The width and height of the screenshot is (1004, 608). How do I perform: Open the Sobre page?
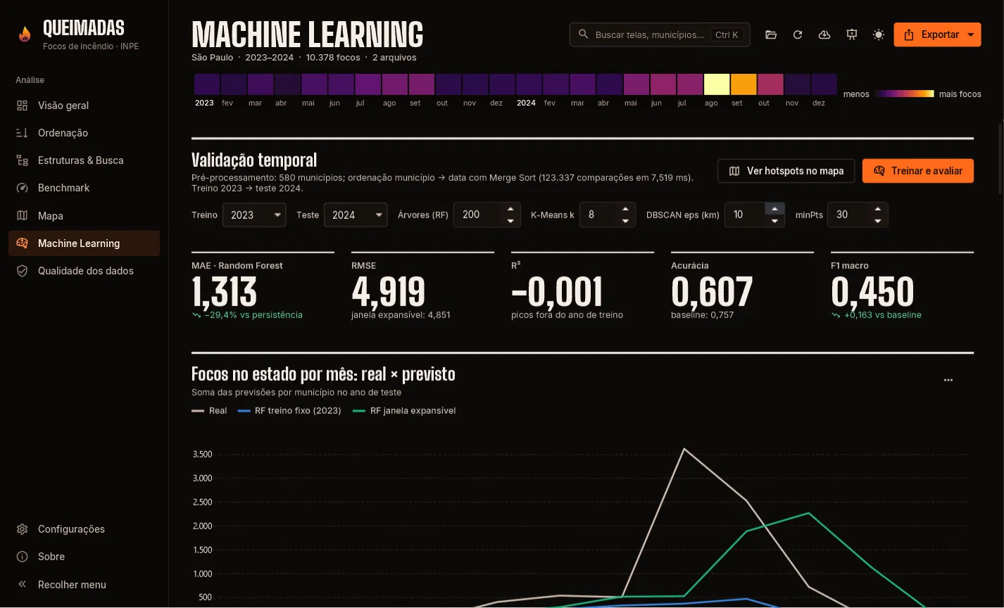pyautogui.click(x=84, y=557)
